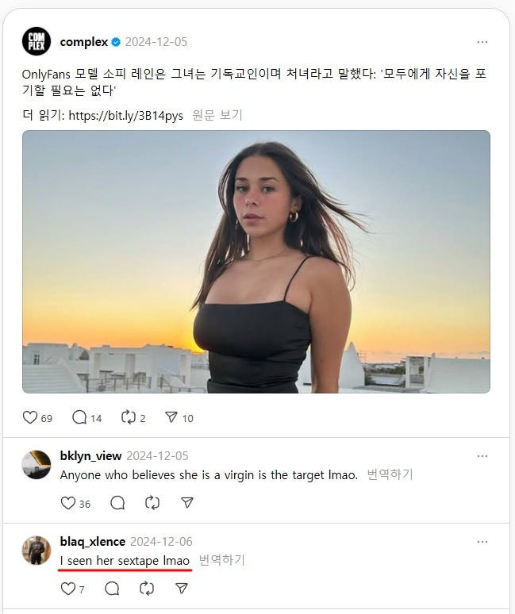
Task: Click 원문 보기 to view original text
Action: (x=217, y=115)
